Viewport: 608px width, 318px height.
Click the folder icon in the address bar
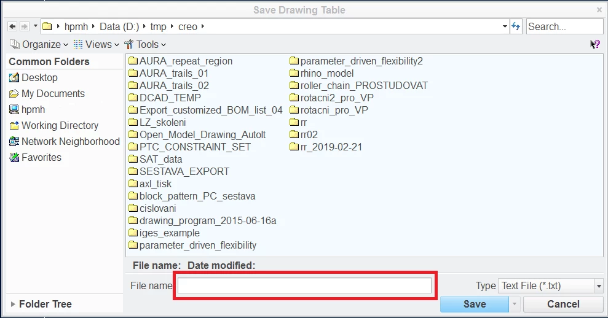47,26
